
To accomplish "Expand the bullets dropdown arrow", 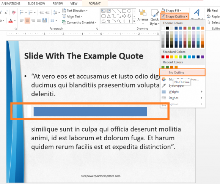I will tap(26, 13).
